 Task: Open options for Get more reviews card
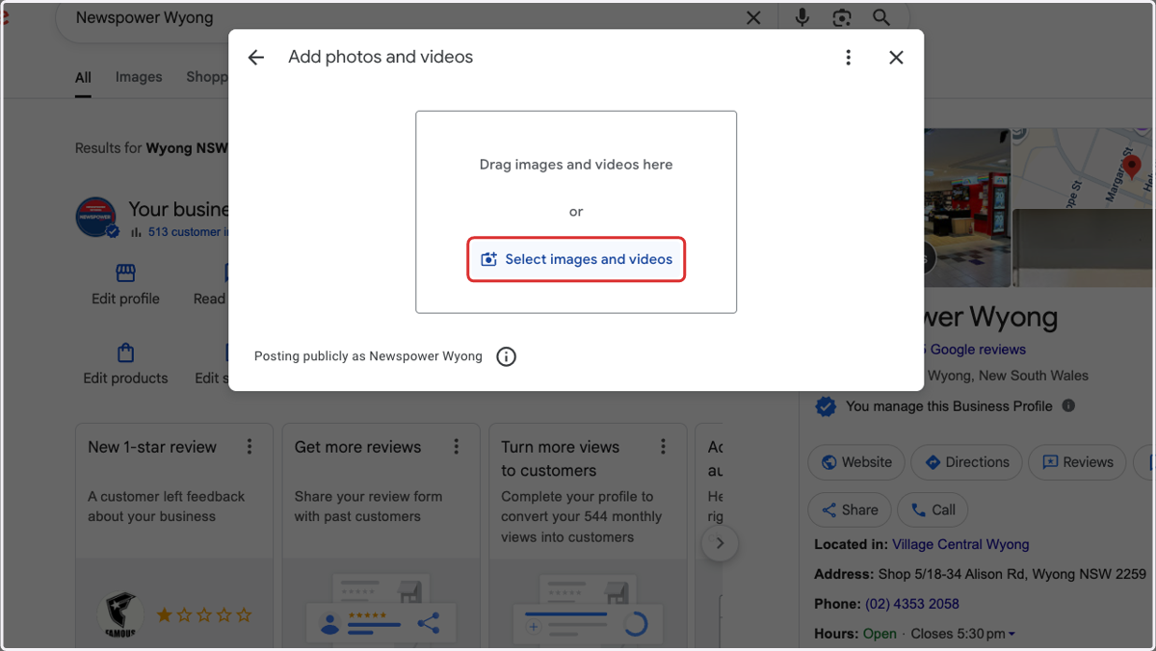coord(457,447)
